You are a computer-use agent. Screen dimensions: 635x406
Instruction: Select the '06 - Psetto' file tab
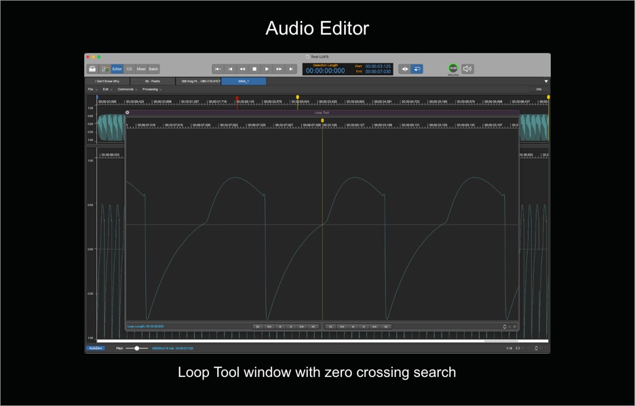(153, 81)
